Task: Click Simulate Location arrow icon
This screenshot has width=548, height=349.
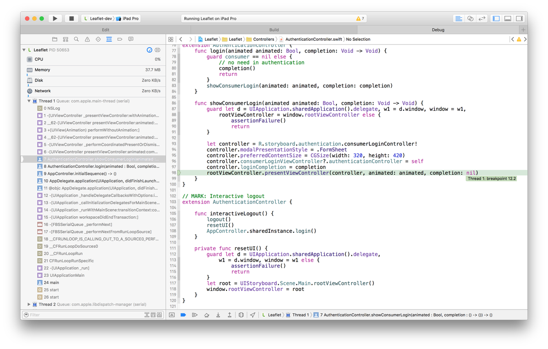Action: click(253, 315)
